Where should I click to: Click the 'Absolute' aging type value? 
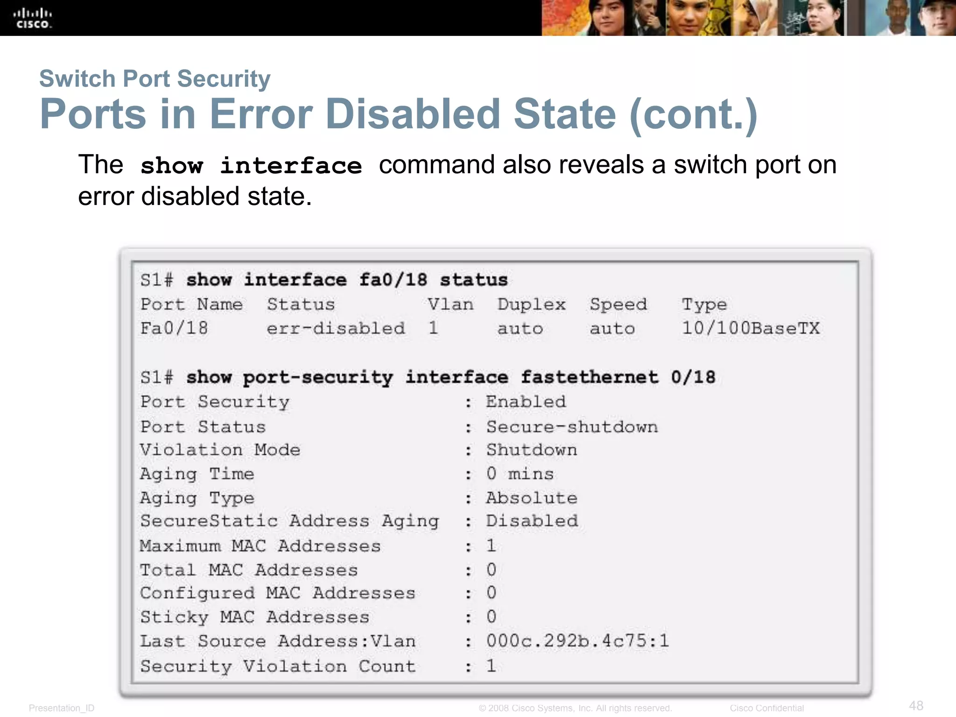point(532,498)
